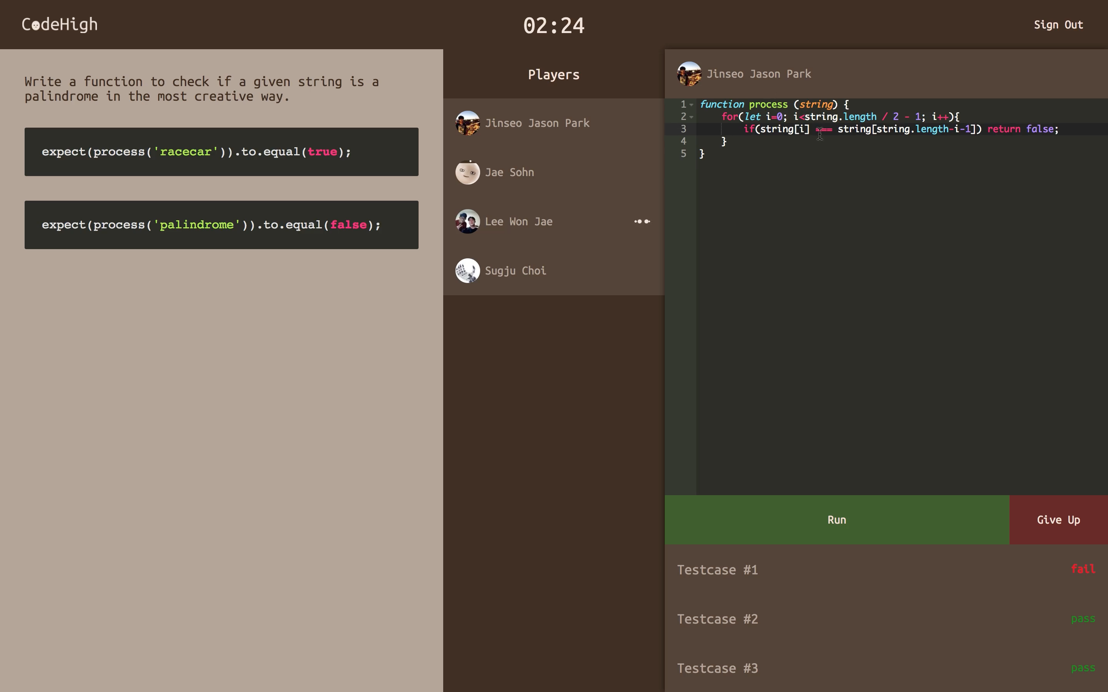The width and height of the screenshot is (1108, 692).
Task: Select the Testcase #1 result row
Action: pyautogui.click(x=886, y=570)
